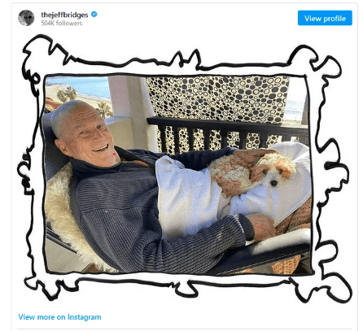Screen dimensions: 363x331
Task: Click the man's hand resting on the armrest
Action: 262,227
